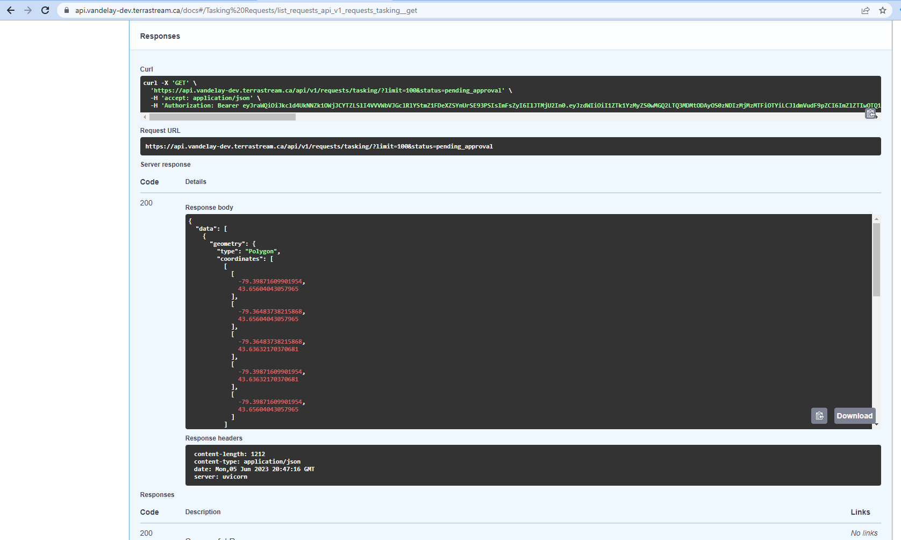This screenshot has width=901, height=540.
Task: Click the "data" key in response body
Action: tap(206, 229)
